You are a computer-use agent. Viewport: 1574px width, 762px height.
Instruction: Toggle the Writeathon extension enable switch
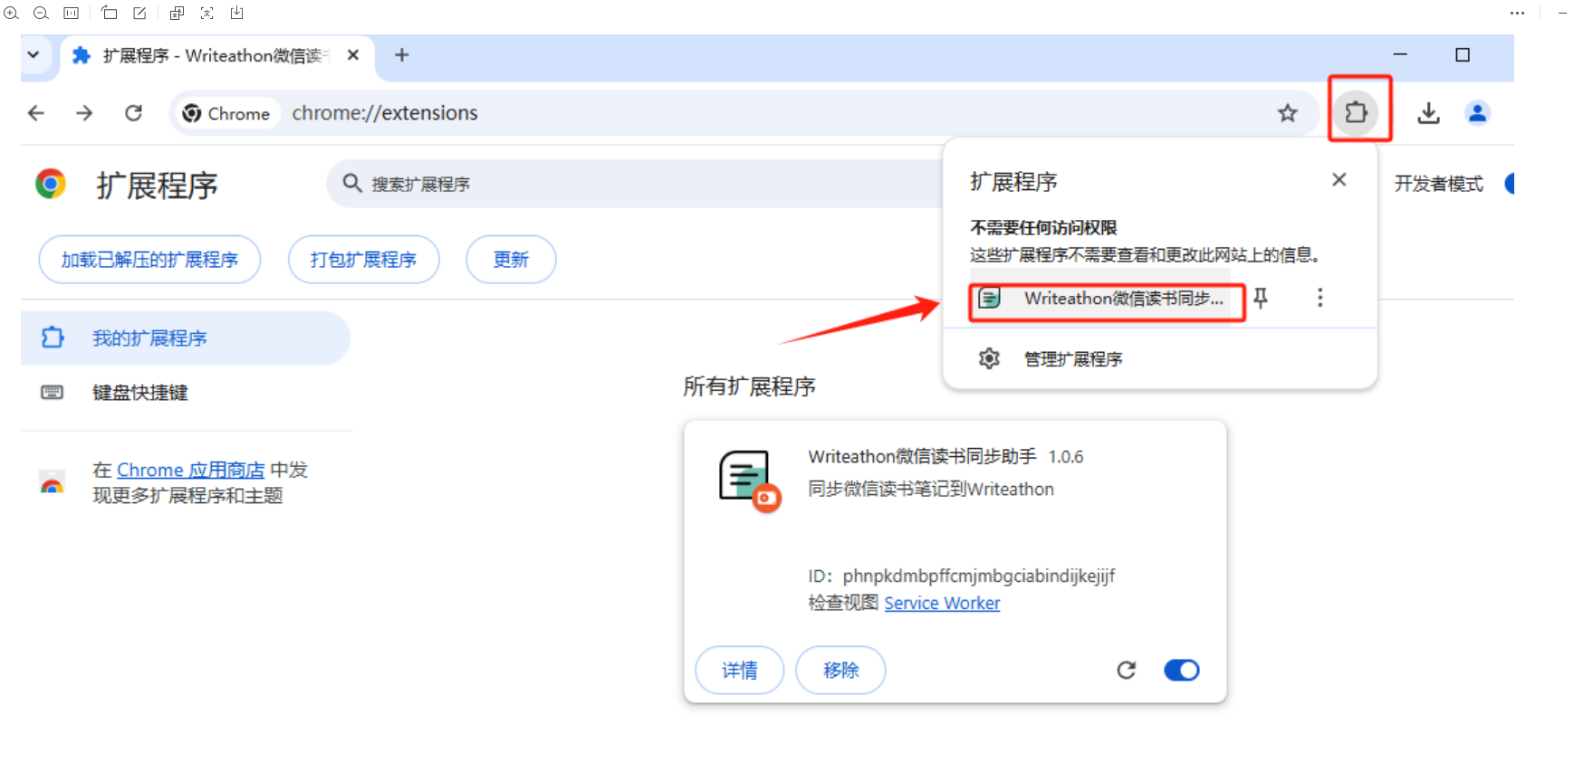tap(1181, 670)
